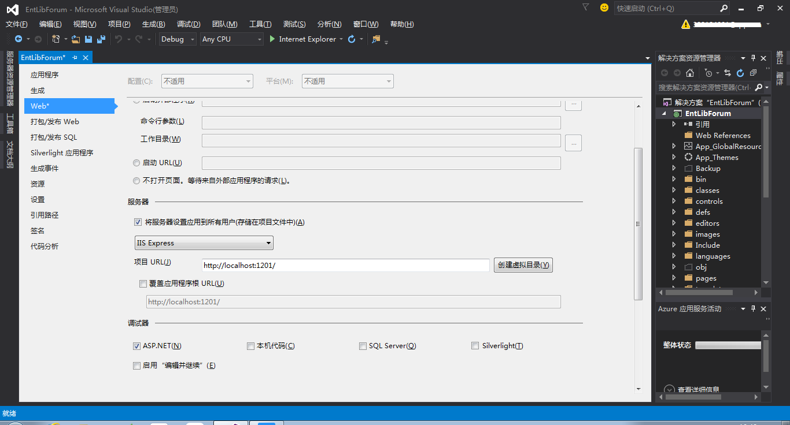Viewport: 790px width, 425px height.
Task: Close the EntLibForum properties tab
Action: (x=86, y=58)
